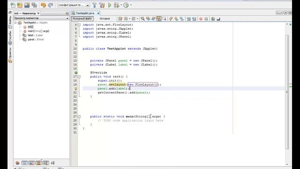300x169 pixels.
Task: Go to the previous bookmark
Action: point(171,19)
